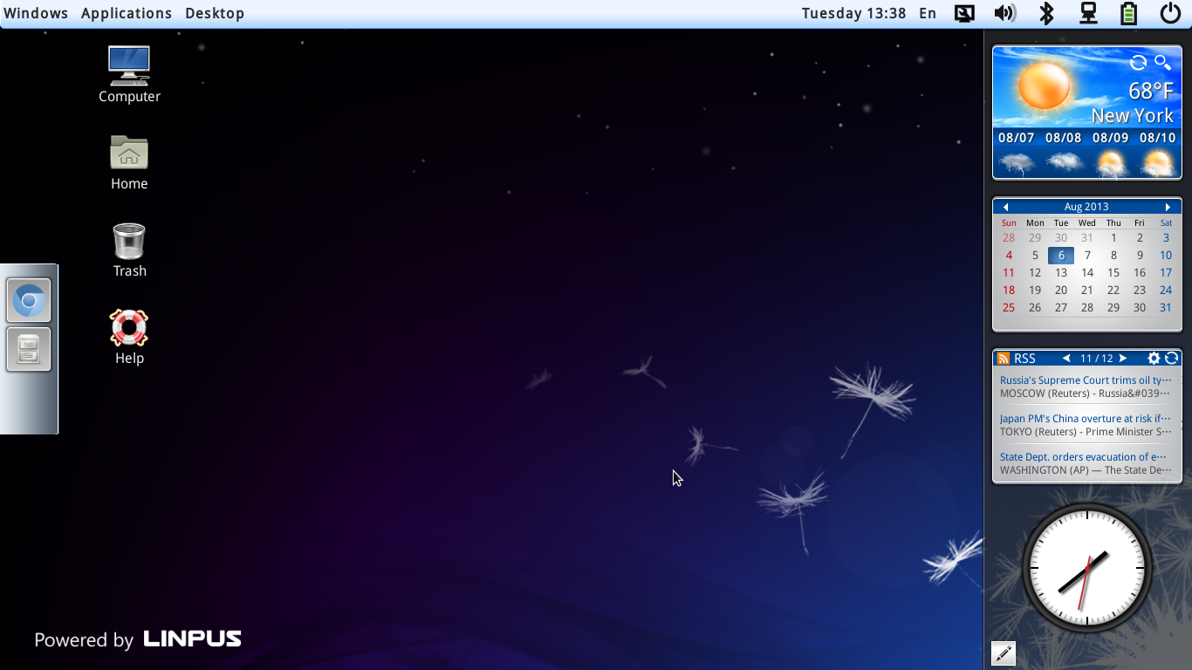
Task: Refresh the weather widget
Action: click(x=1138, y=62)
